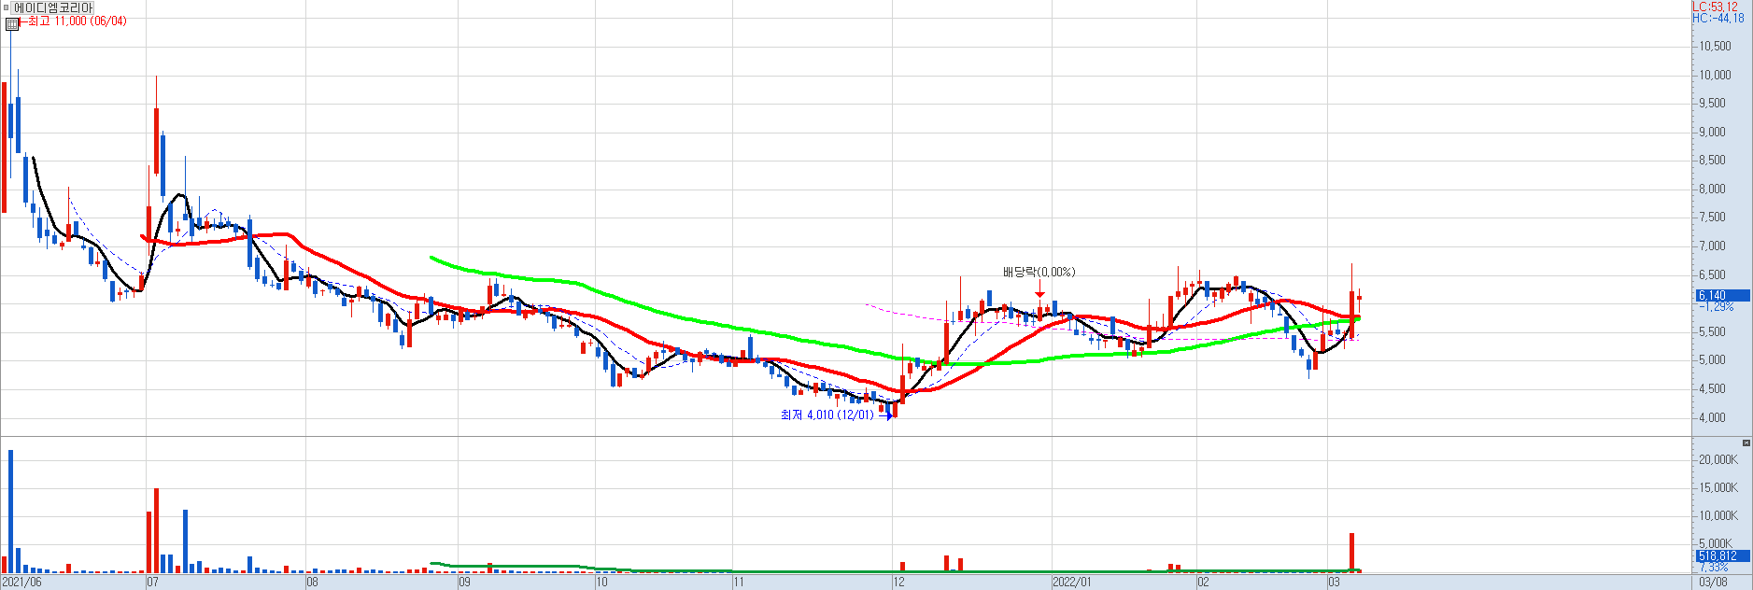Click the volume value tag 518,812
Viewport: 1753px width, 590px height.
pos(1718,555)
